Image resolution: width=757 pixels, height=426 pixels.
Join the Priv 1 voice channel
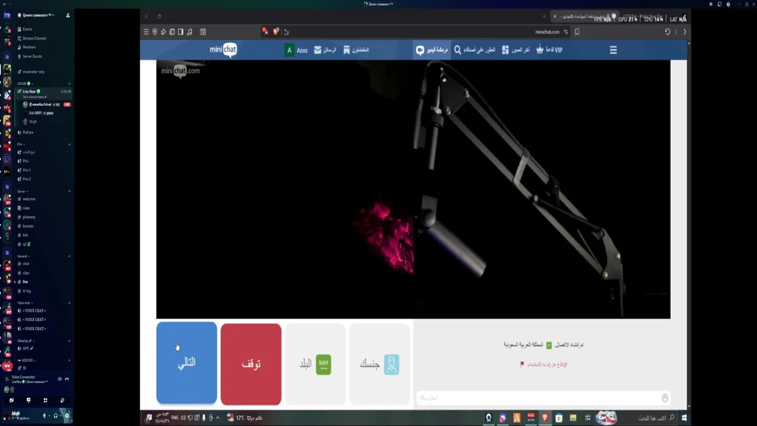point(27,170)
